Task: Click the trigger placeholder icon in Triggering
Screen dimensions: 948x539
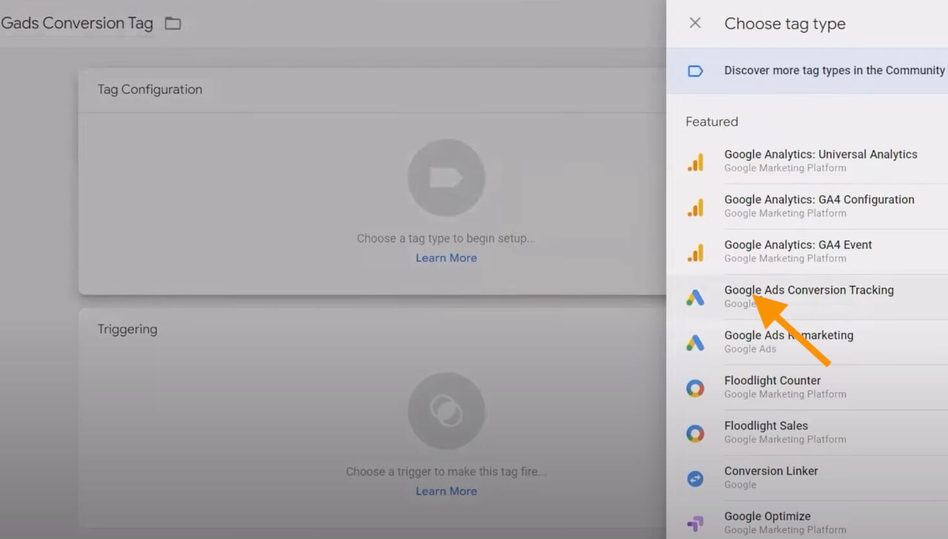Action: click(446, 411)
